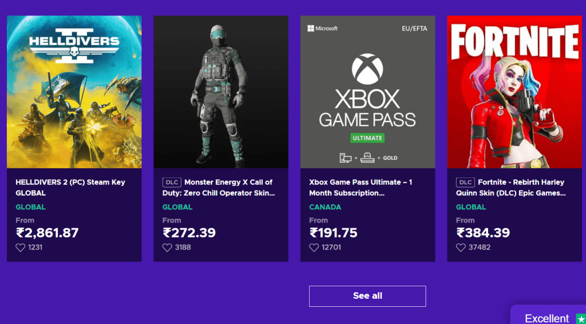Image resolution: width=586 pixels, height=324 pixels.
Task: Favorite the Monster Energy Call of Duty skin
Action: click(167, 248)
